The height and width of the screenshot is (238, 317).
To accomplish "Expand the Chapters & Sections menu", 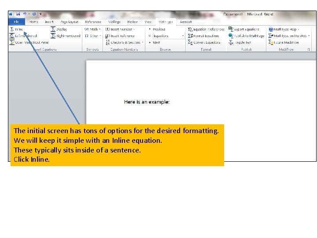I will tap(124, 42).
